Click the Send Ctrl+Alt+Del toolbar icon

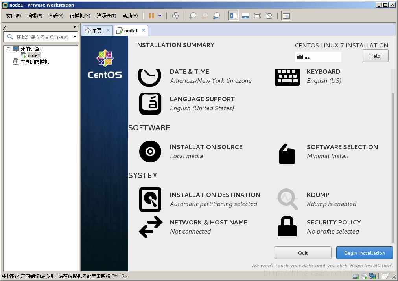coord(175,16)
